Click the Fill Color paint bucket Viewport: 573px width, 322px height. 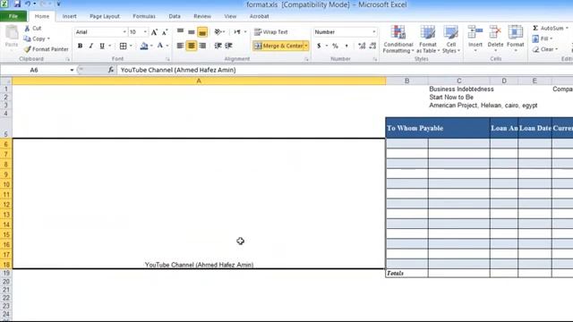(x=144, y=46)
